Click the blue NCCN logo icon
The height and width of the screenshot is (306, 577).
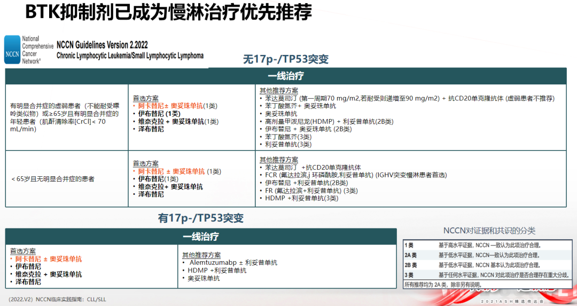[12, 50]
